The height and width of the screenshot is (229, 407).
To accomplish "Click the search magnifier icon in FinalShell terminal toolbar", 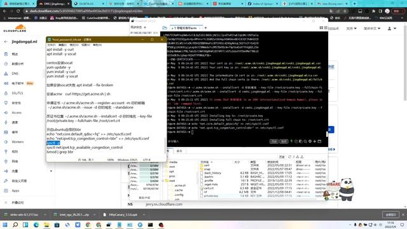I will click(x=305, y=141).
